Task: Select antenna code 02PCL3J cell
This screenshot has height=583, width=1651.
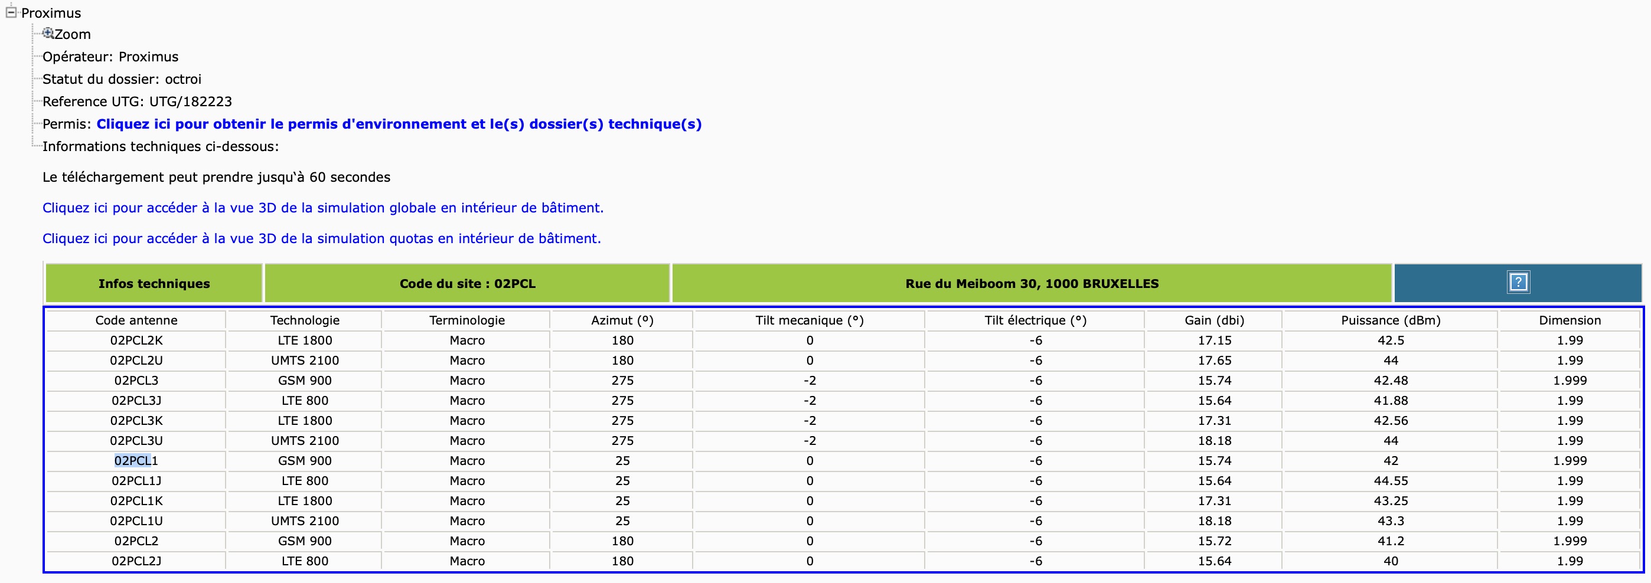Action: tap(136, 401)
